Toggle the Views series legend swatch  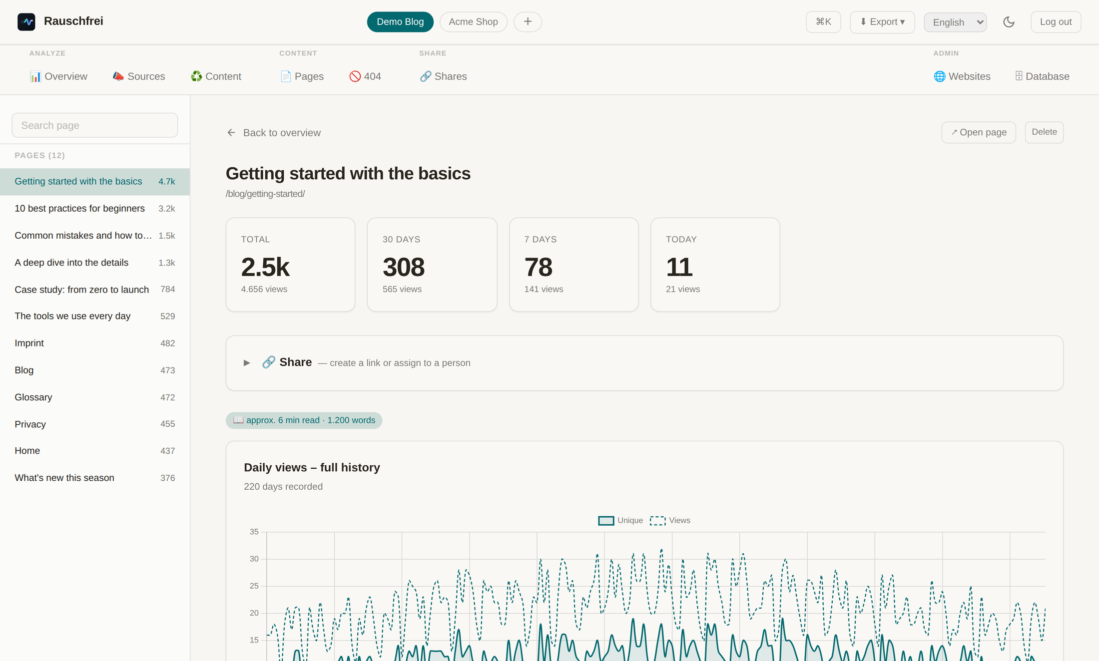tap(657, 521)
